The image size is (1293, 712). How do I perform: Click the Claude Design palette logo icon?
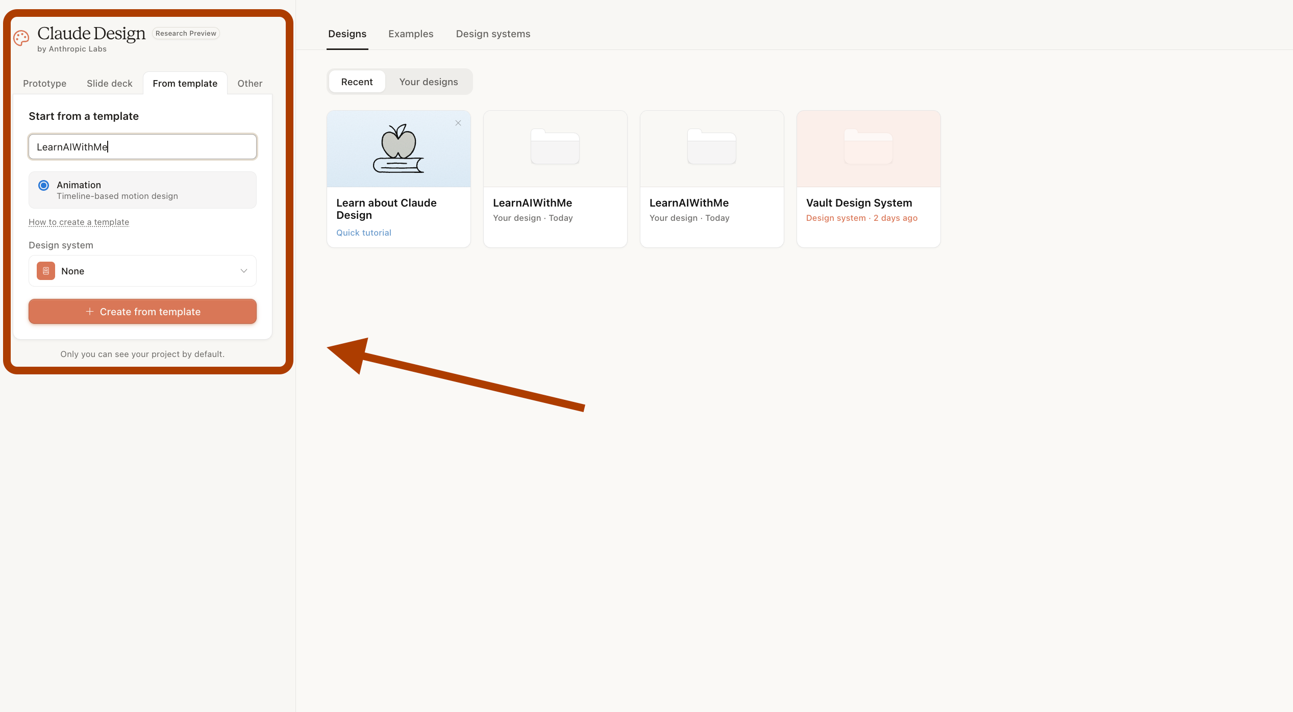21,38
